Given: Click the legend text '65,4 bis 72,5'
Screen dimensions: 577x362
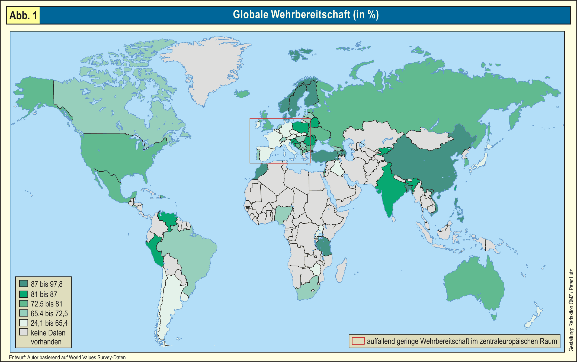Looking at the screenshot, I should [x=49, y=314].
